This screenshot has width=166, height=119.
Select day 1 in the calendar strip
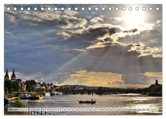pyautogui.click(x=31, y=110)
